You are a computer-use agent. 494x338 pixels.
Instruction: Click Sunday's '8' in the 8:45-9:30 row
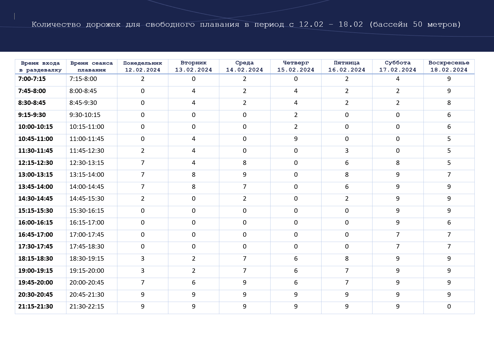click(x=449, y=103)
